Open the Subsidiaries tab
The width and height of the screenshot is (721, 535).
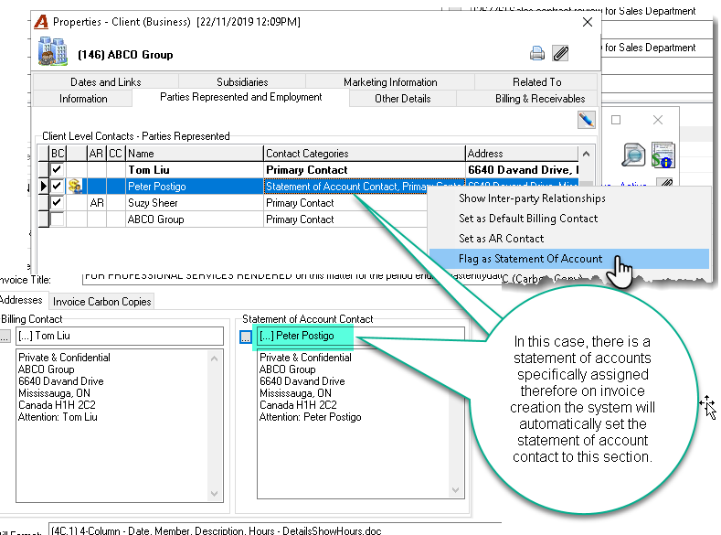coord(242,82)
